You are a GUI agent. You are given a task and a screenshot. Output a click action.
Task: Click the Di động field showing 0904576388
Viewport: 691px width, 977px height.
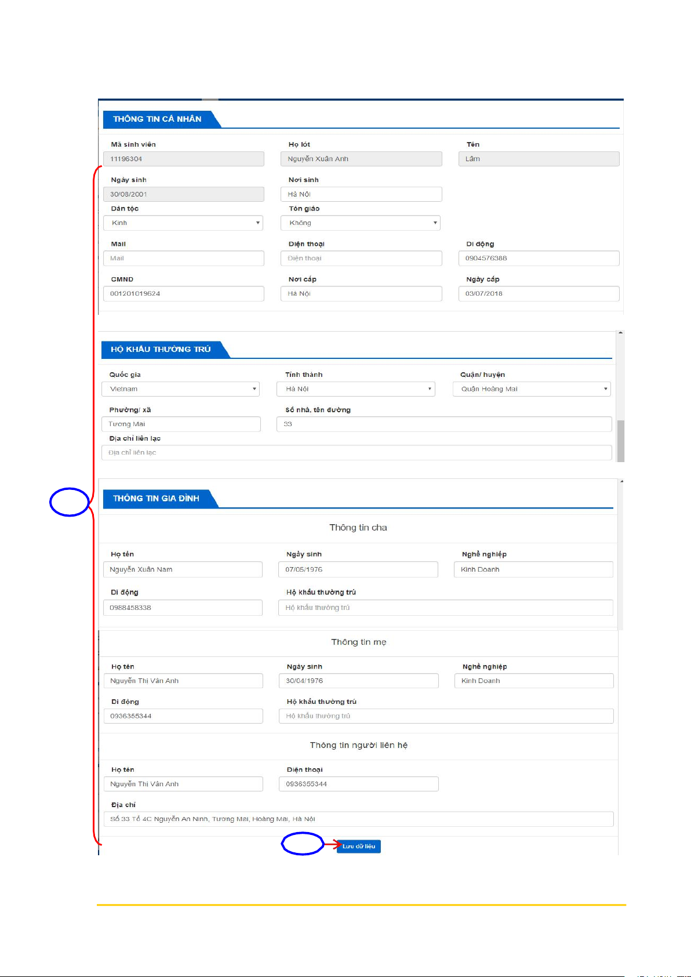538,259
